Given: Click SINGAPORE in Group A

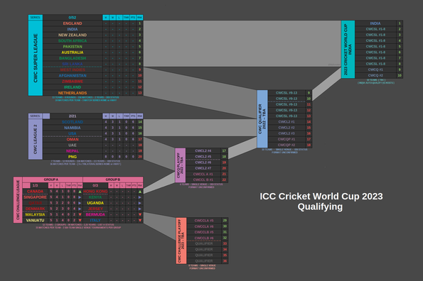Looking at the screenshot, I should 36,197.
